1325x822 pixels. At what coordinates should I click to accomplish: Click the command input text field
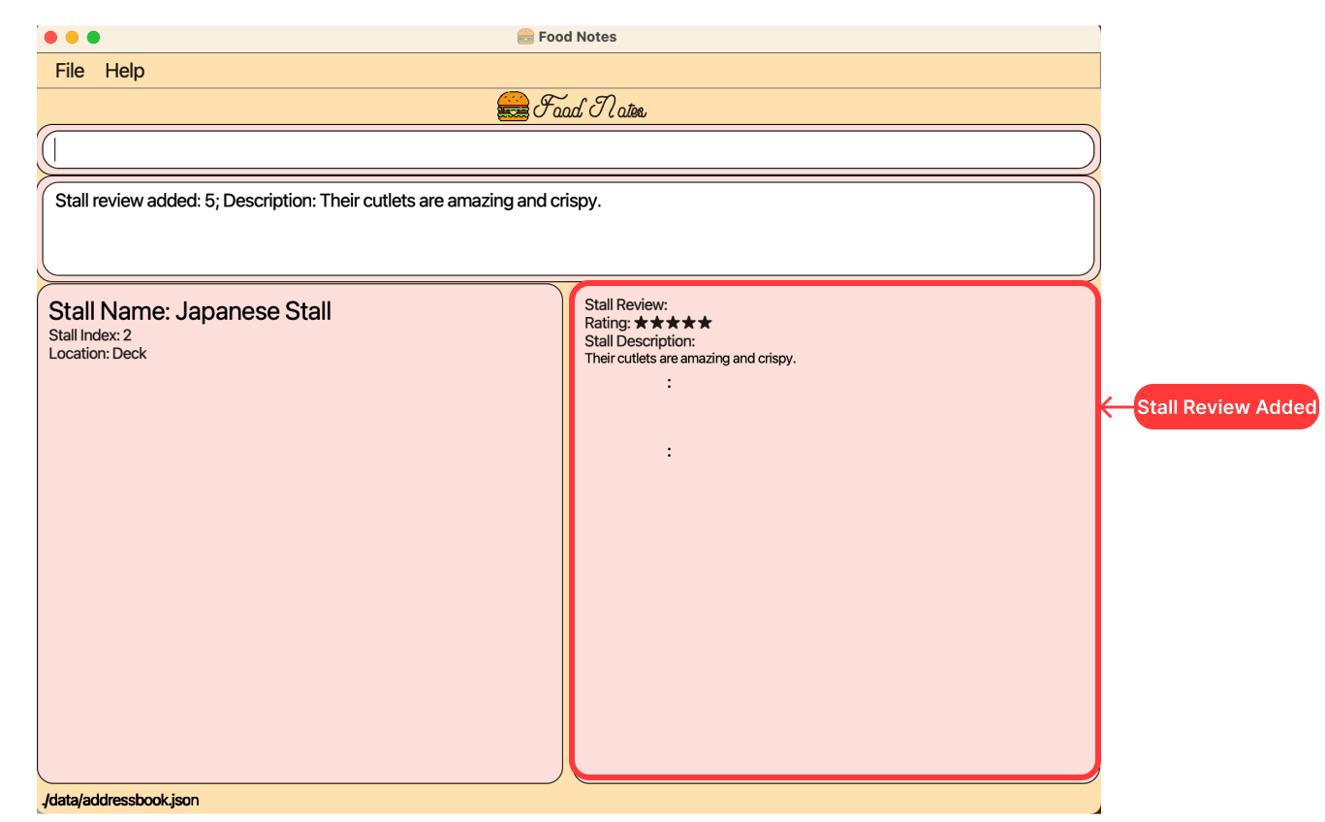click(568, 149)
